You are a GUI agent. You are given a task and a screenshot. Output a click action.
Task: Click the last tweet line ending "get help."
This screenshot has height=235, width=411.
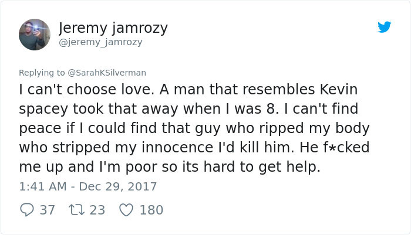[170, 166]
